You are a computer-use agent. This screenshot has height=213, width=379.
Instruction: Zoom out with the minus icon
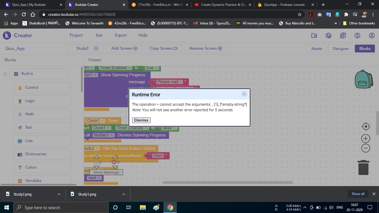coord(366,148)
